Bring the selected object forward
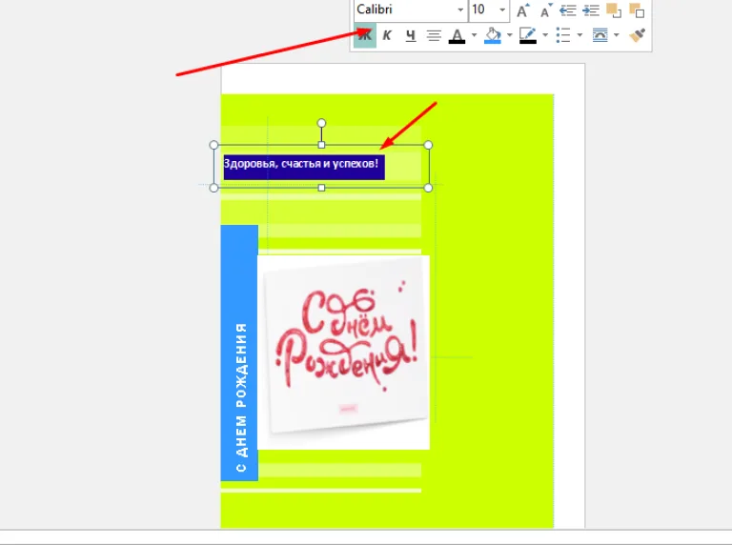This screenshot has height=545, width=732. [614, 10]
